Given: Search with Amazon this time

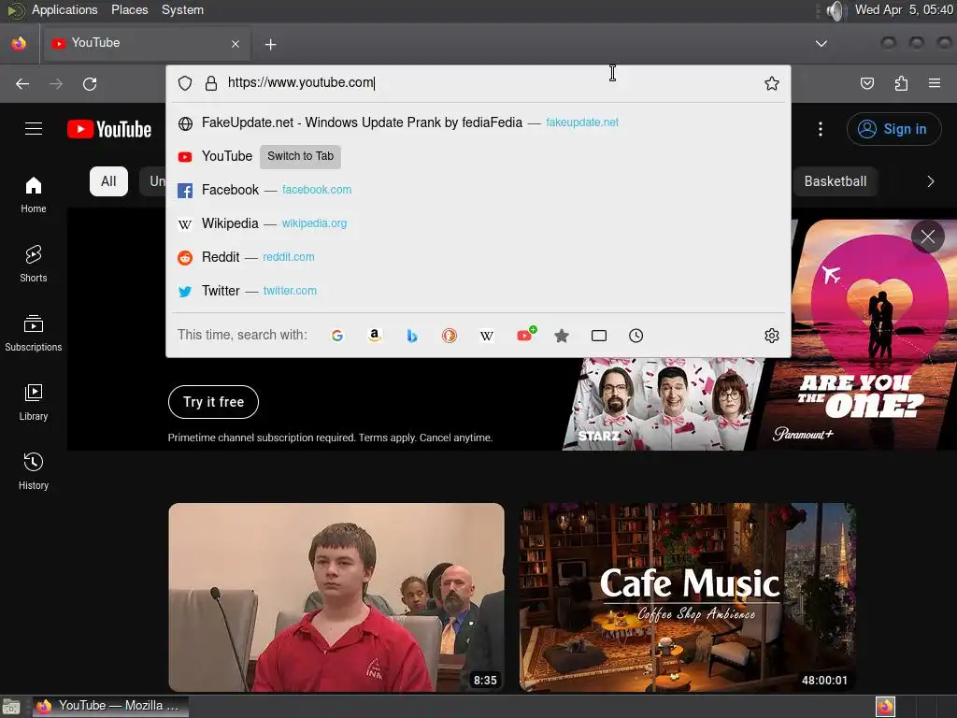Looking at the screenshot, I should (375, 336).
